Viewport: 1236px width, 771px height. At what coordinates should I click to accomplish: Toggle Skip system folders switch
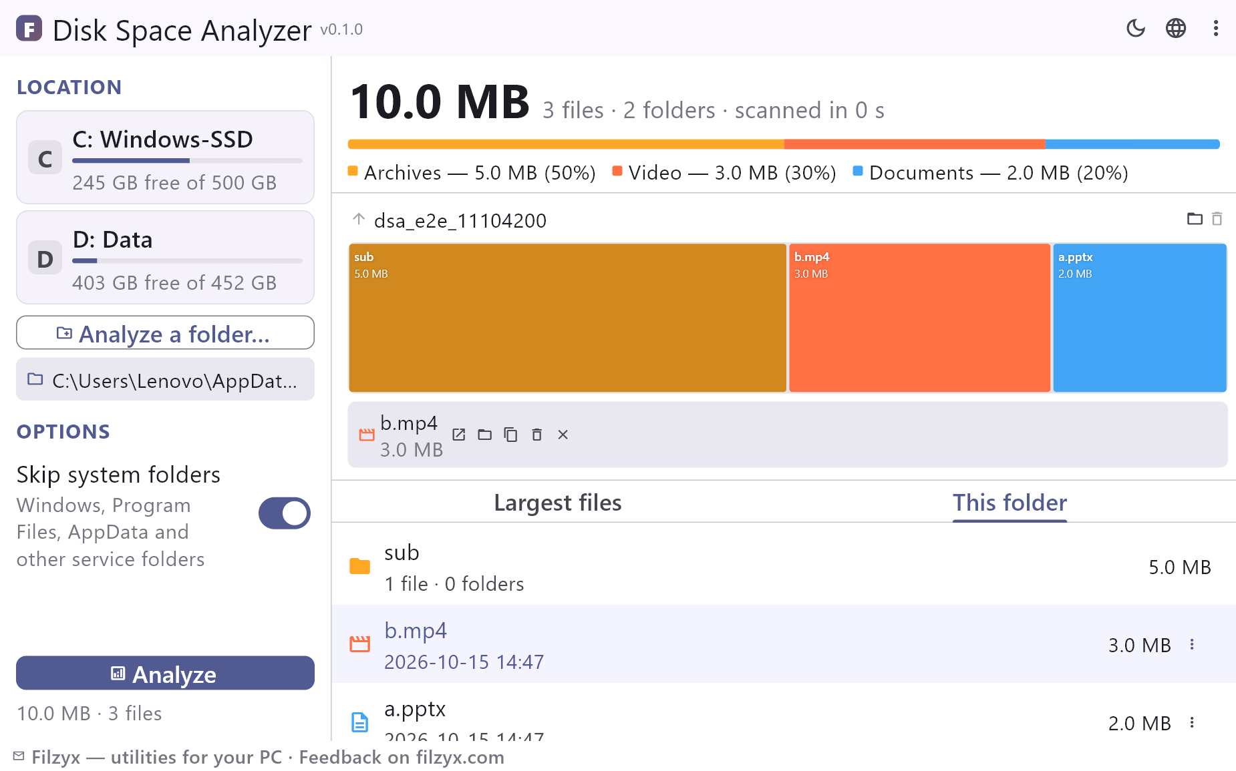[285, 513]
